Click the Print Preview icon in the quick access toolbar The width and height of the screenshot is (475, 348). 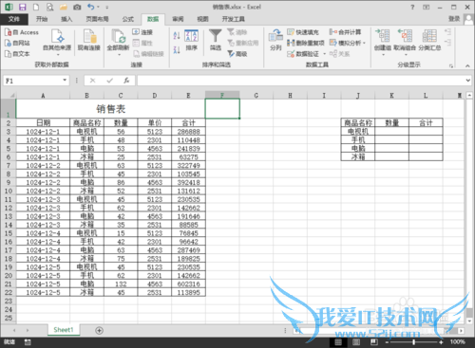(49, 7)
